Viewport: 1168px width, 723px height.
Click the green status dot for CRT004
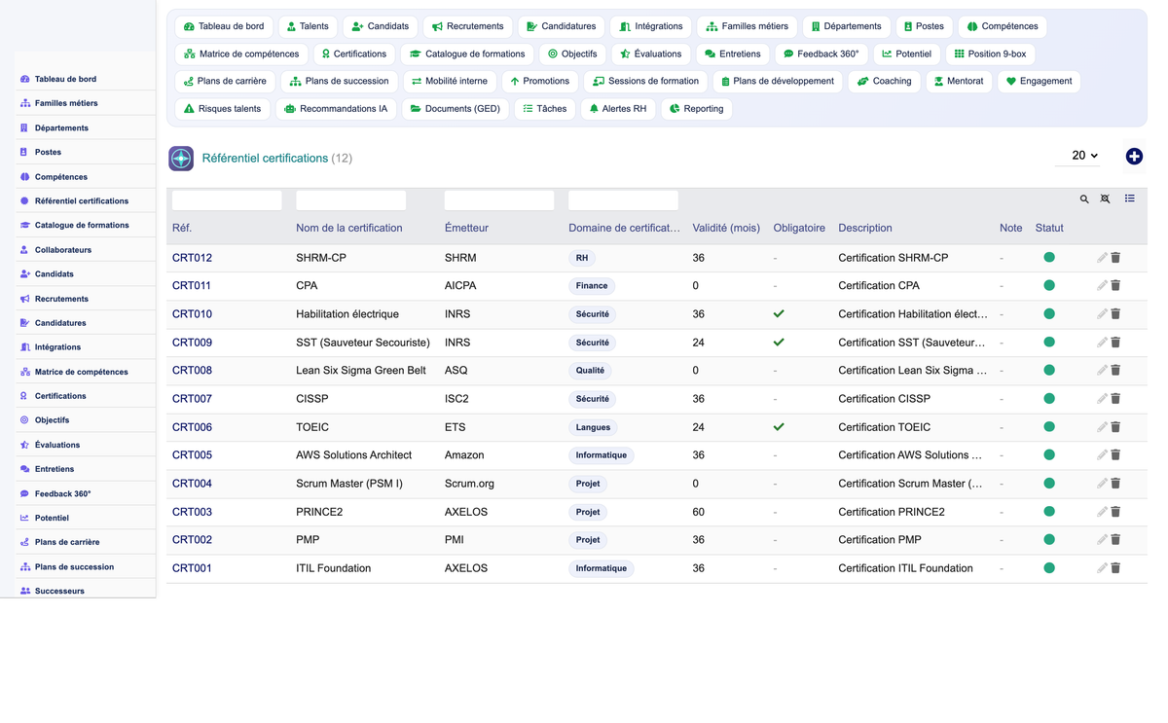(1049, 484)
